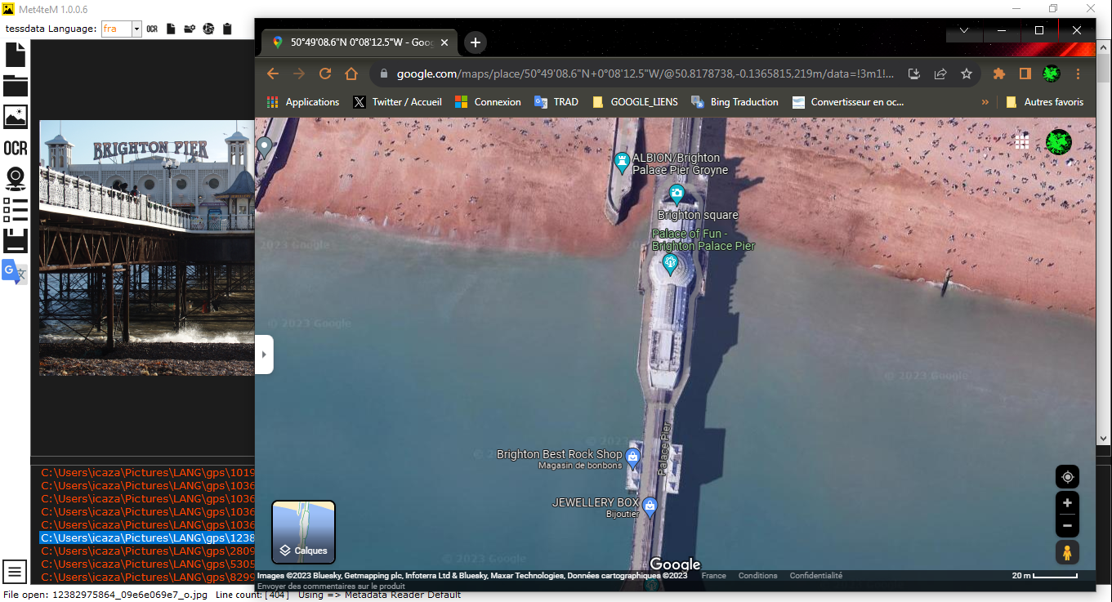Open Chrome extensions puzzle icon
This screenshot has height=602, width=1112.
[998, 74]
